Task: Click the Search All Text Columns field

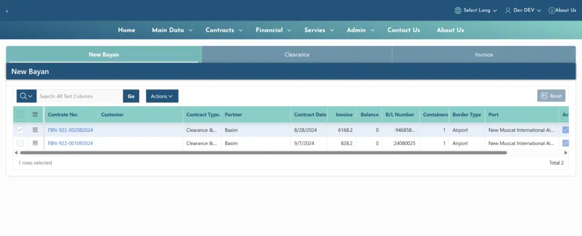Action: click(x=80, y=96)
